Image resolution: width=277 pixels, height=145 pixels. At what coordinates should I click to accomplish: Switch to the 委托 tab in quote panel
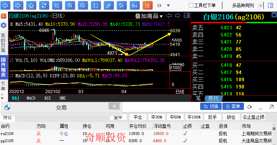pos(213,98)
